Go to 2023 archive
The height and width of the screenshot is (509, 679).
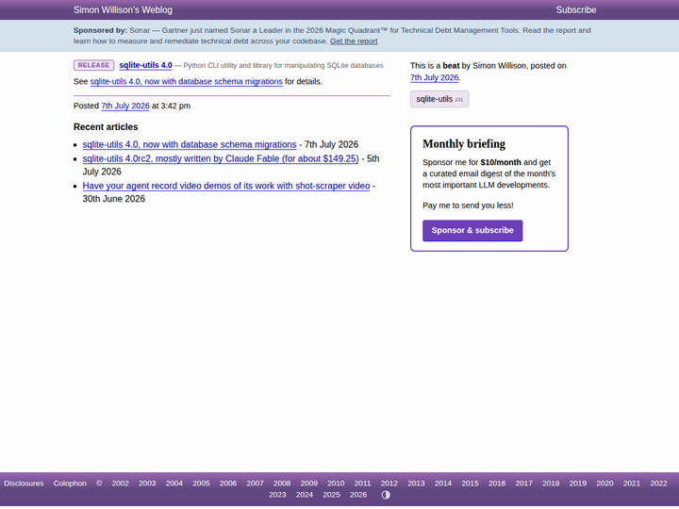click(x=277, y=495)
